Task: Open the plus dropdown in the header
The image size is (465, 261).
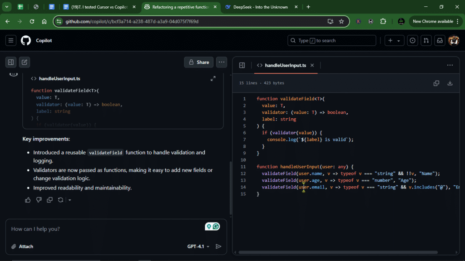Action: 394,40
